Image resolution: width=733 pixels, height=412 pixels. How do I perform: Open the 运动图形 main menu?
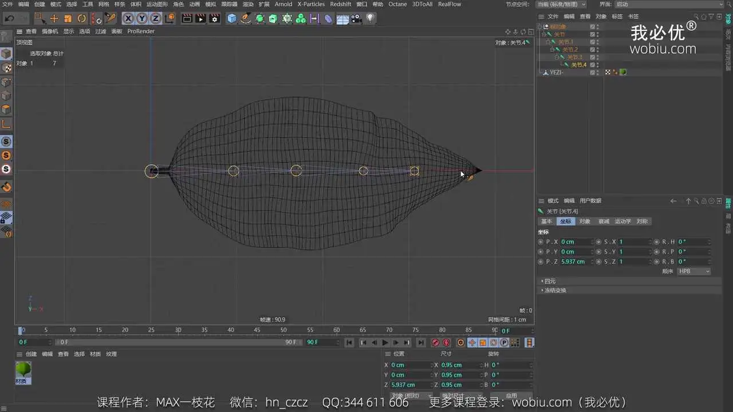pyautogui.click(x=157, y=4)
